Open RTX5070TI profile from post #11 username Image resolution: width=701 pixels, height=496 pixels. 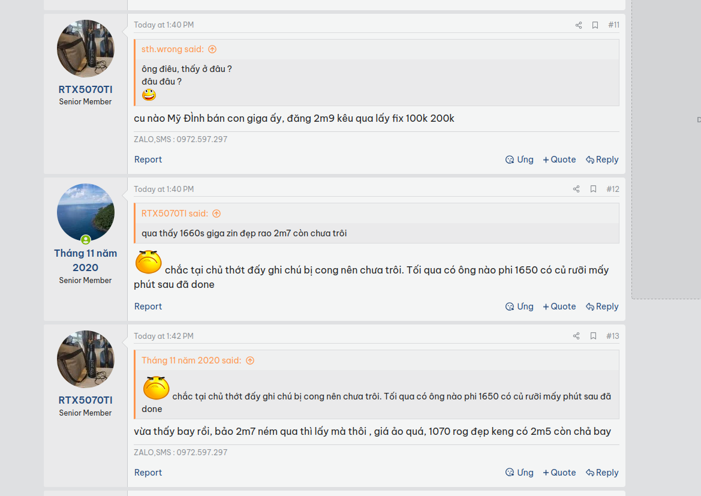(85, 89)
